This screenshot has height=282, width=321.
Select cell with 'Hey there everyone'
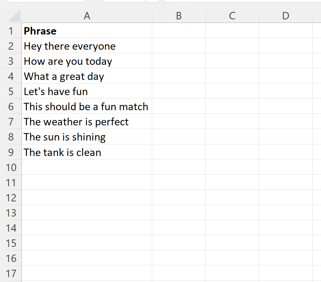87,46
